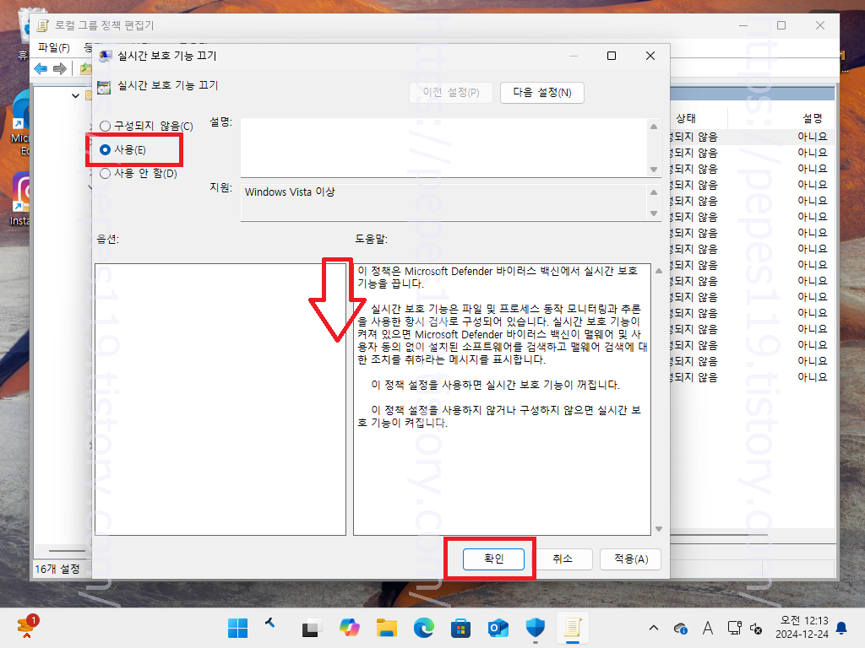Show hidden system tray icons
865x648 pixels.
click(654, 628)
